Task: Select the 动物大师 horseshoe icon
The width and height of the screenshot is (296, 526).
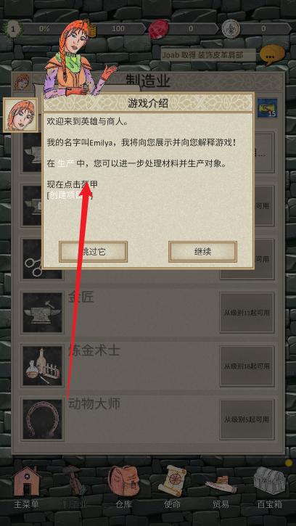Action: (x=42, y=419)
